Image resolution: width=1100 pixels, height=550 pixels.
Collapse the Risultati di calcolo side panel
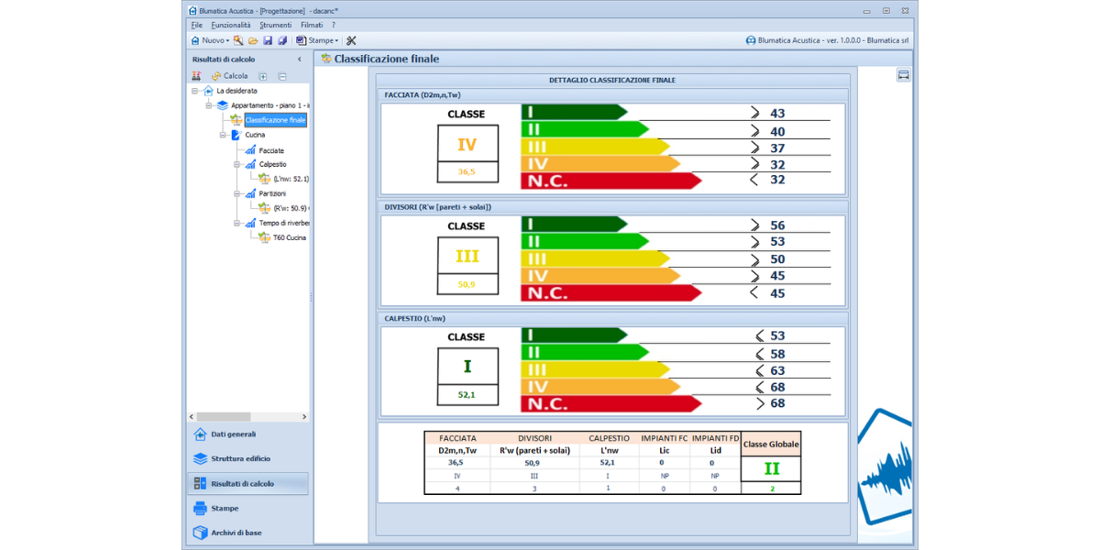point(300,60)
